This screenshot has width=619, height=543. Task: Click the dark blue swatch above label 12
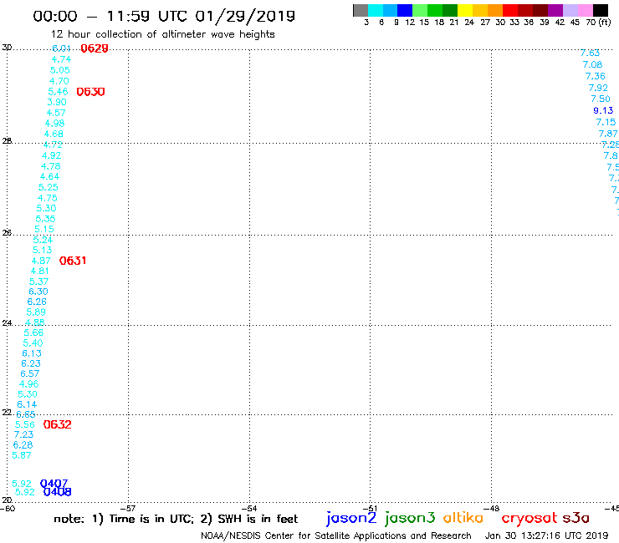point(405,10)
